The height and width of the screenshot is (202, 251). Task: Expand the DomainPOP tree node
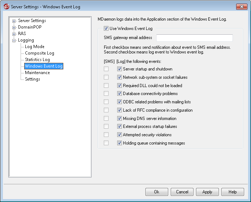click(14, 27)
